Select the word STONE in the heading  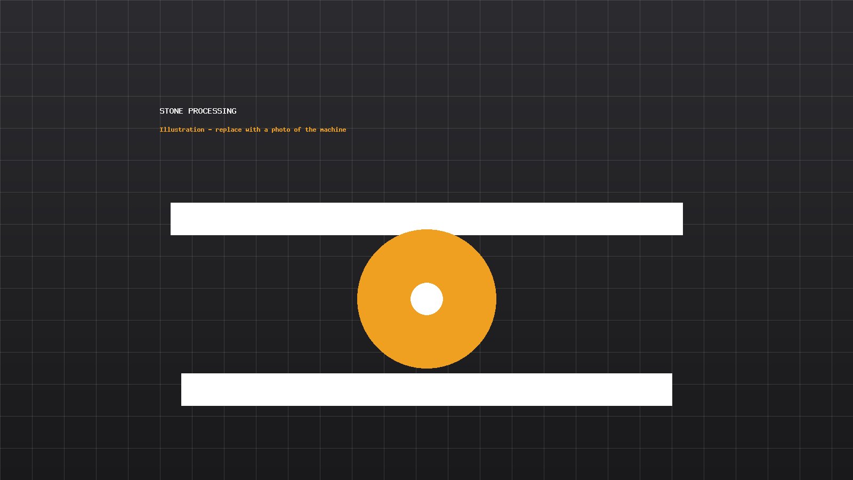click(x=171, y=111)
